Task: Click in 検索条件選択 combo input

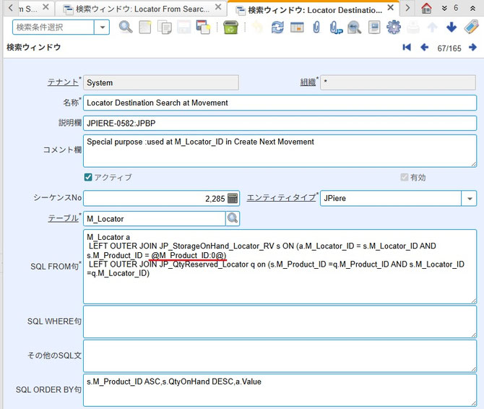Action: click(x=53, y=27)
